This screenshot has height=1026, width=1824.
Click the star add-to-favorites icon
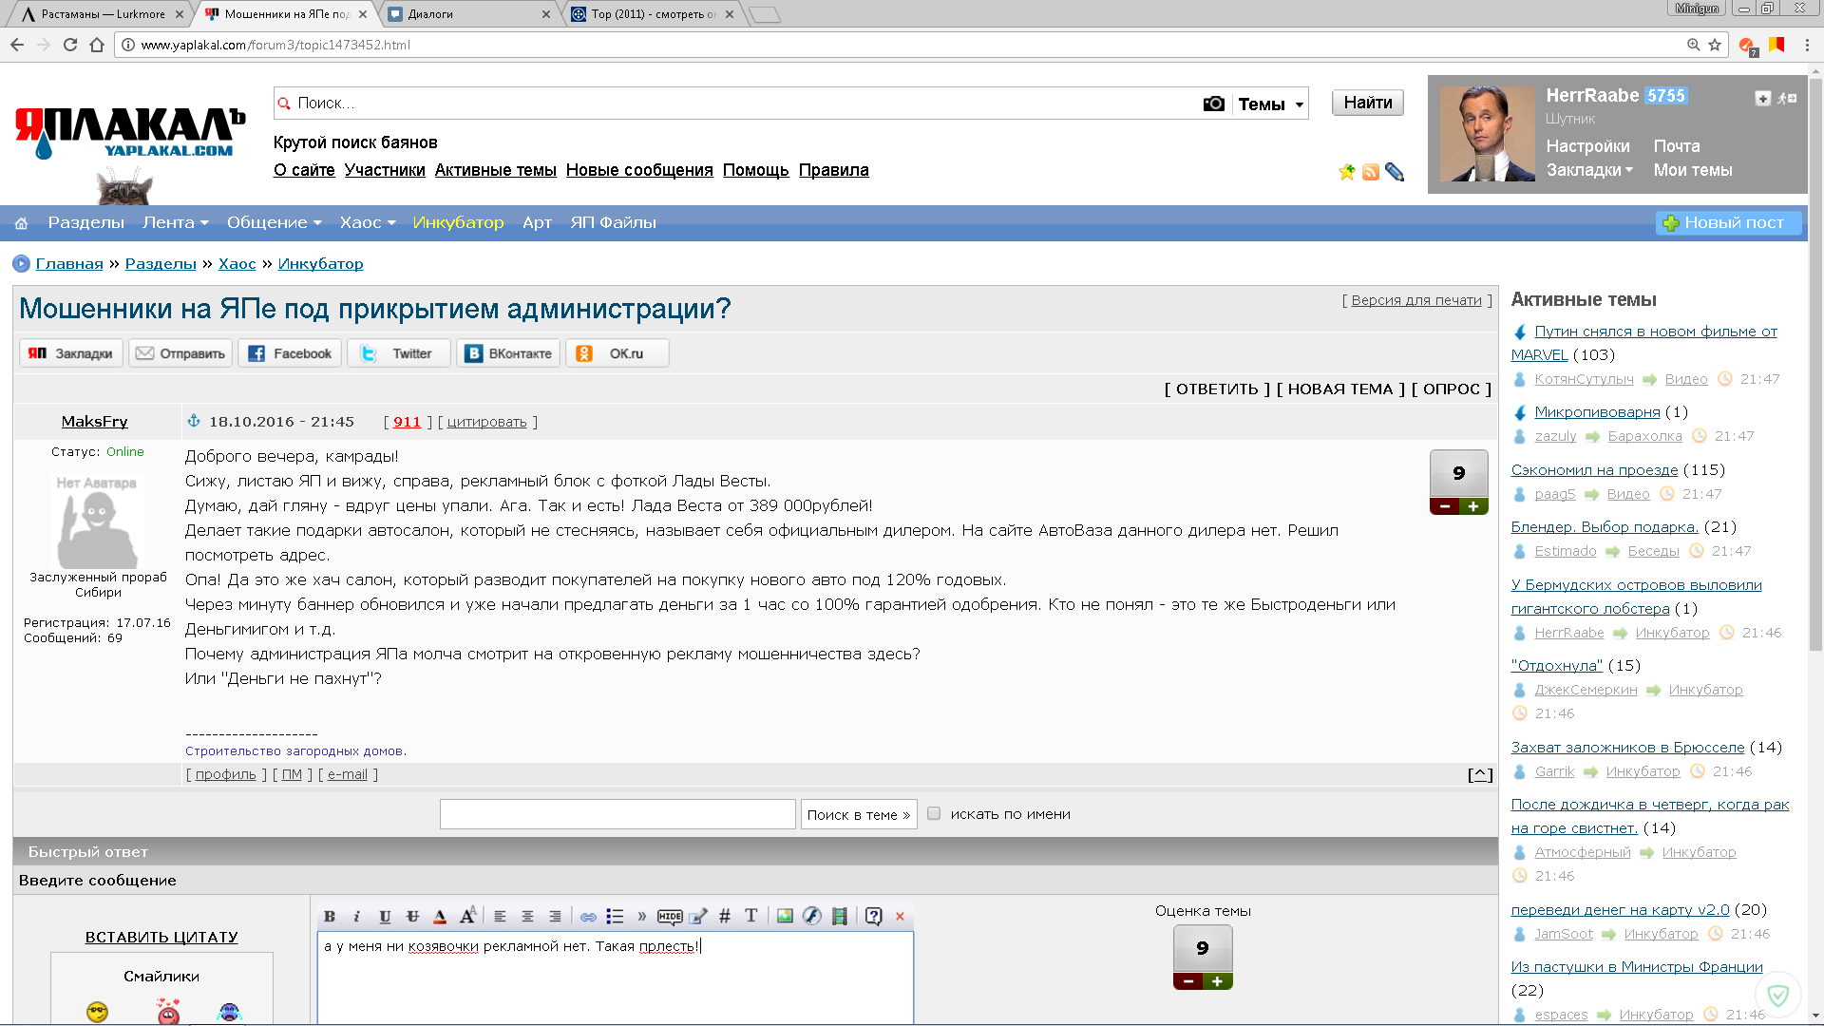point(1346,172)
